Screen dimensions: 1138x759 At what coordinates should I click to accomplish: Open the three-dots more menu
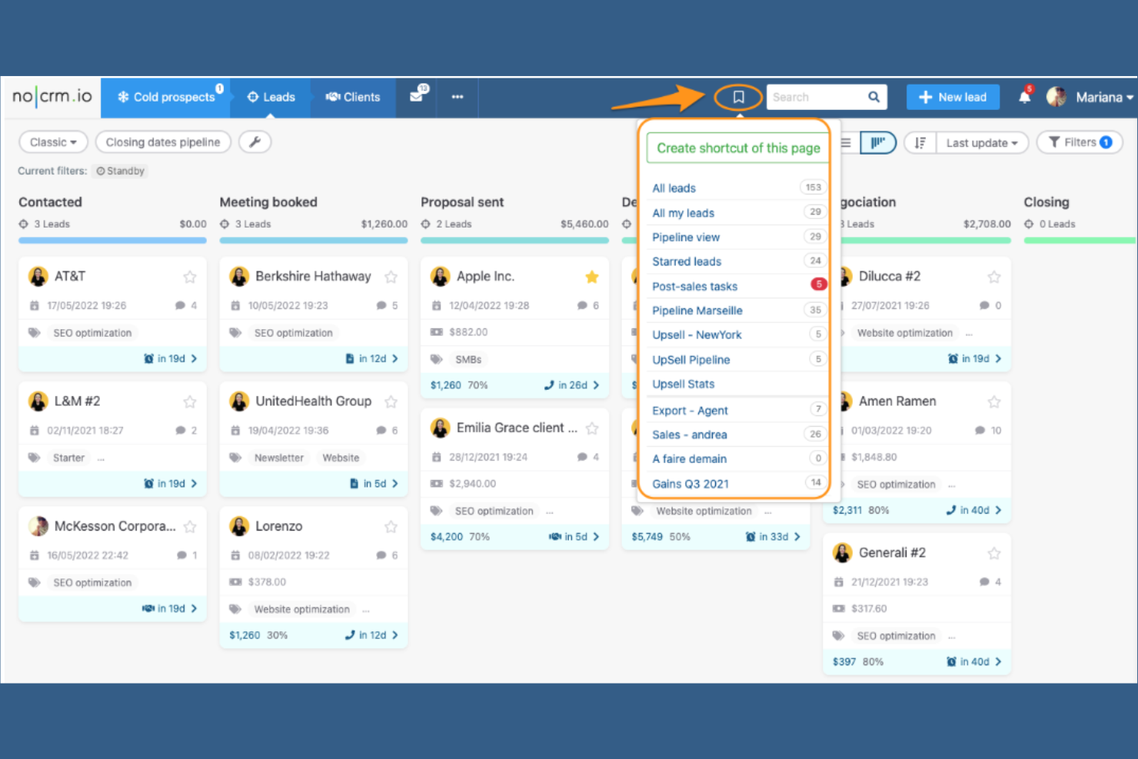[458, 97]
